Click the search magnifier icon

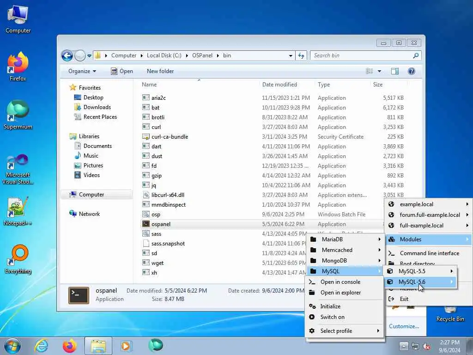(x=416, y=55)
